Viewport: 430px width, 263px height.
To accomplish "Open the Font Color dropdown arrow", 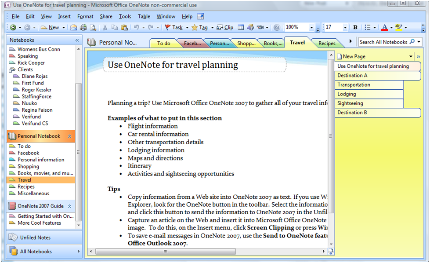I will [391, 27].
